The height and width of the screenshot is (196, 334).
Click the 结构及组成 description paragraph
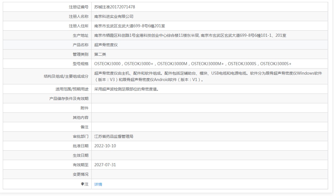click(208, 76)
